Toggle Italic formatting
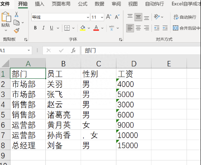Screen dimensions: 201x165 pyautogui.click(x=43, y=28)
